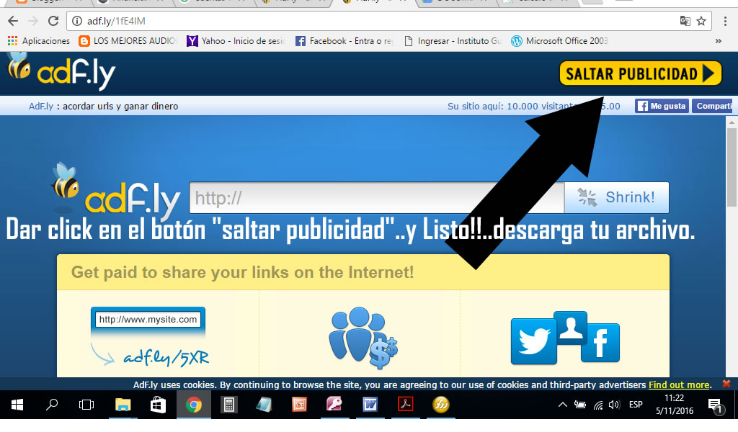Open the Adobe Acrobat taskbar icon
Image resolution: width=738 pixels, height=432 pixels.
(405, 404)
